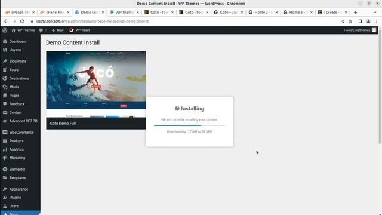Bookmark this page with star icon
Viewport: 382px width, 215px height.
(x=350, y=21)
